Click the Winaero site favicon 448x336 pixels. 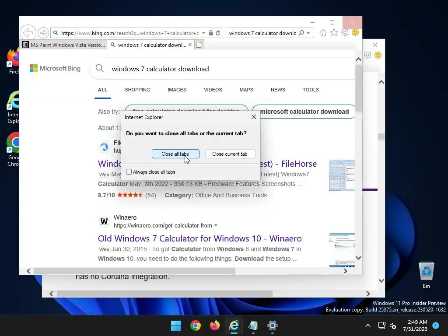click(104, 221)
